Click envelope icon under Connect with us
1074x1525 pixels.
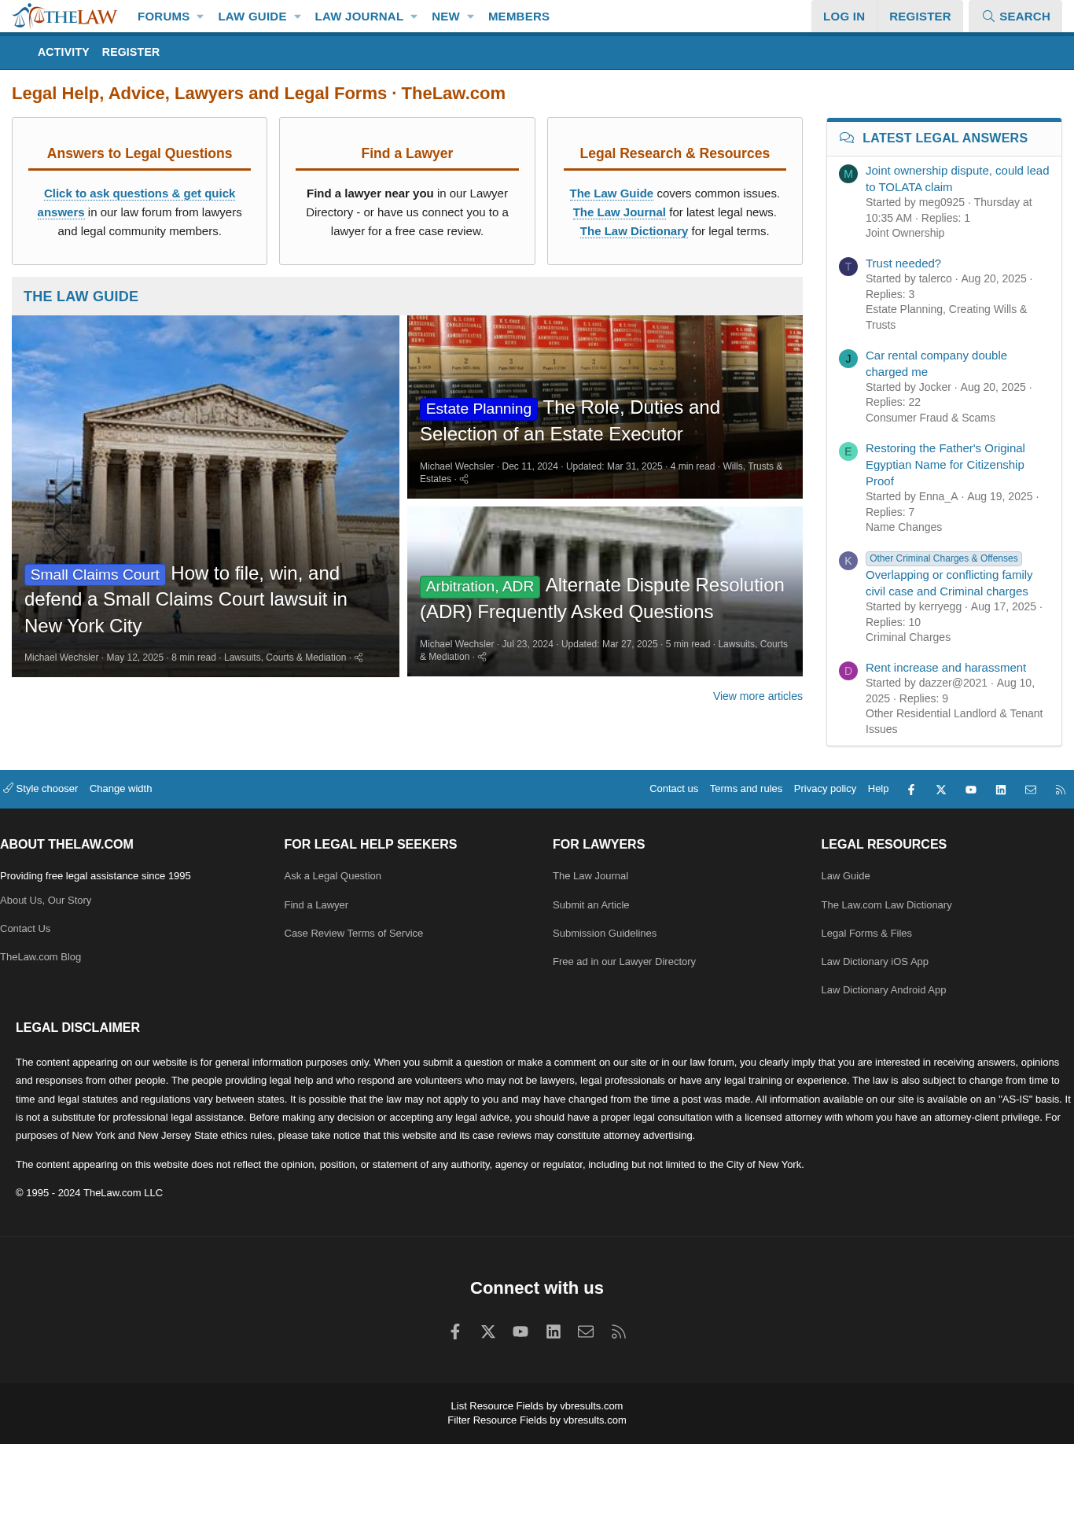point(586,1332)
